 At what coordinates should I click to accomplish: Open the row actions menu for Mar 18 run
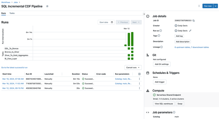(x=139, y=83)
